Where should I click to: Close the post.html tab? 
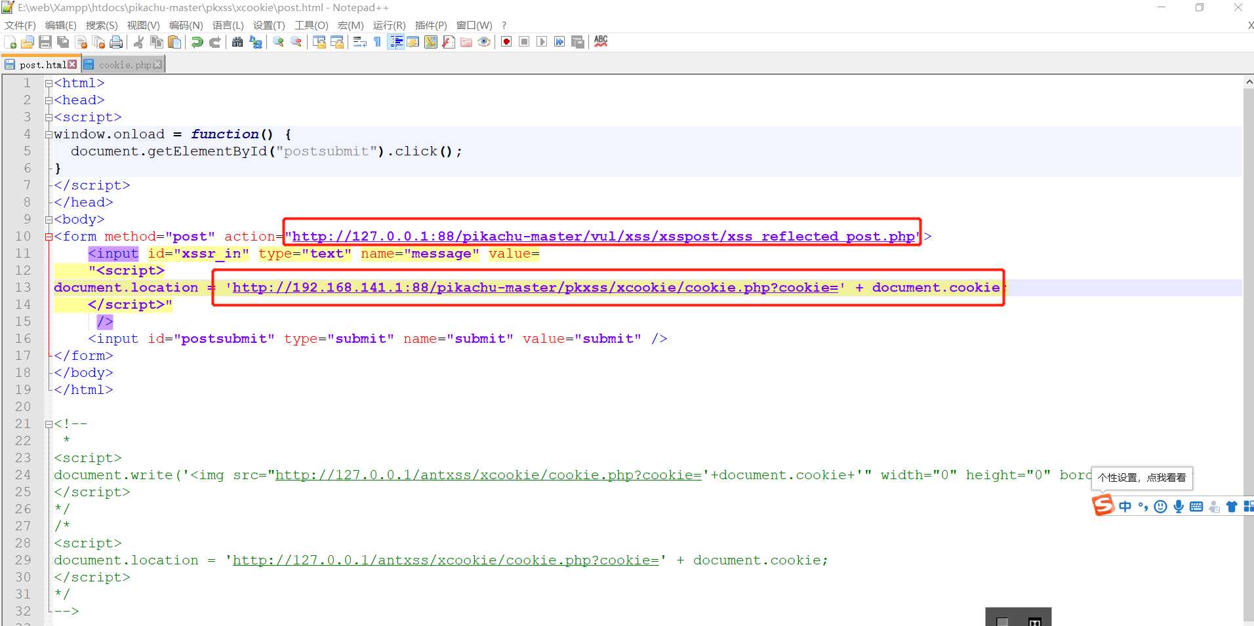(72, 64)
